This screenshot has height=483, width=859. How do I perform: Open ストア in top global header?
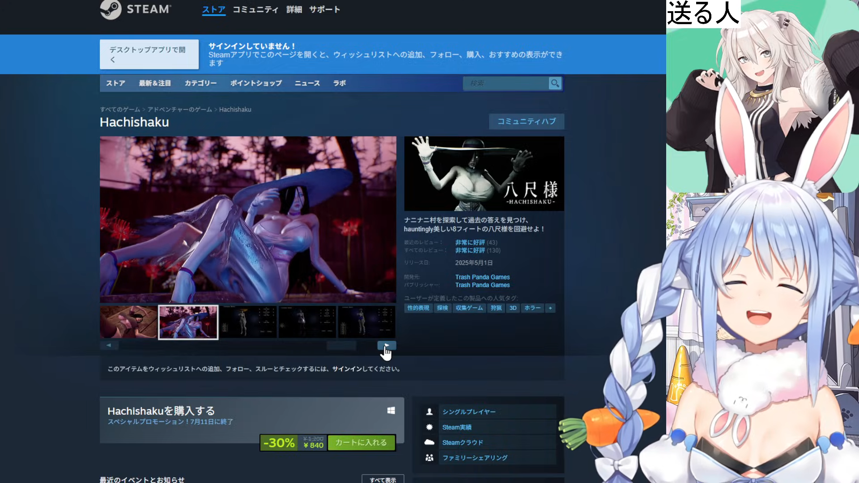213,9
